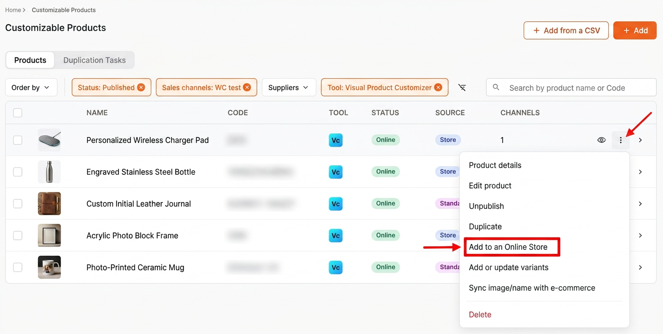Viewport: 663px width, 334px height.
Task: Preview Wireless Charger Pad with eye icon
Action: (602, 140)
